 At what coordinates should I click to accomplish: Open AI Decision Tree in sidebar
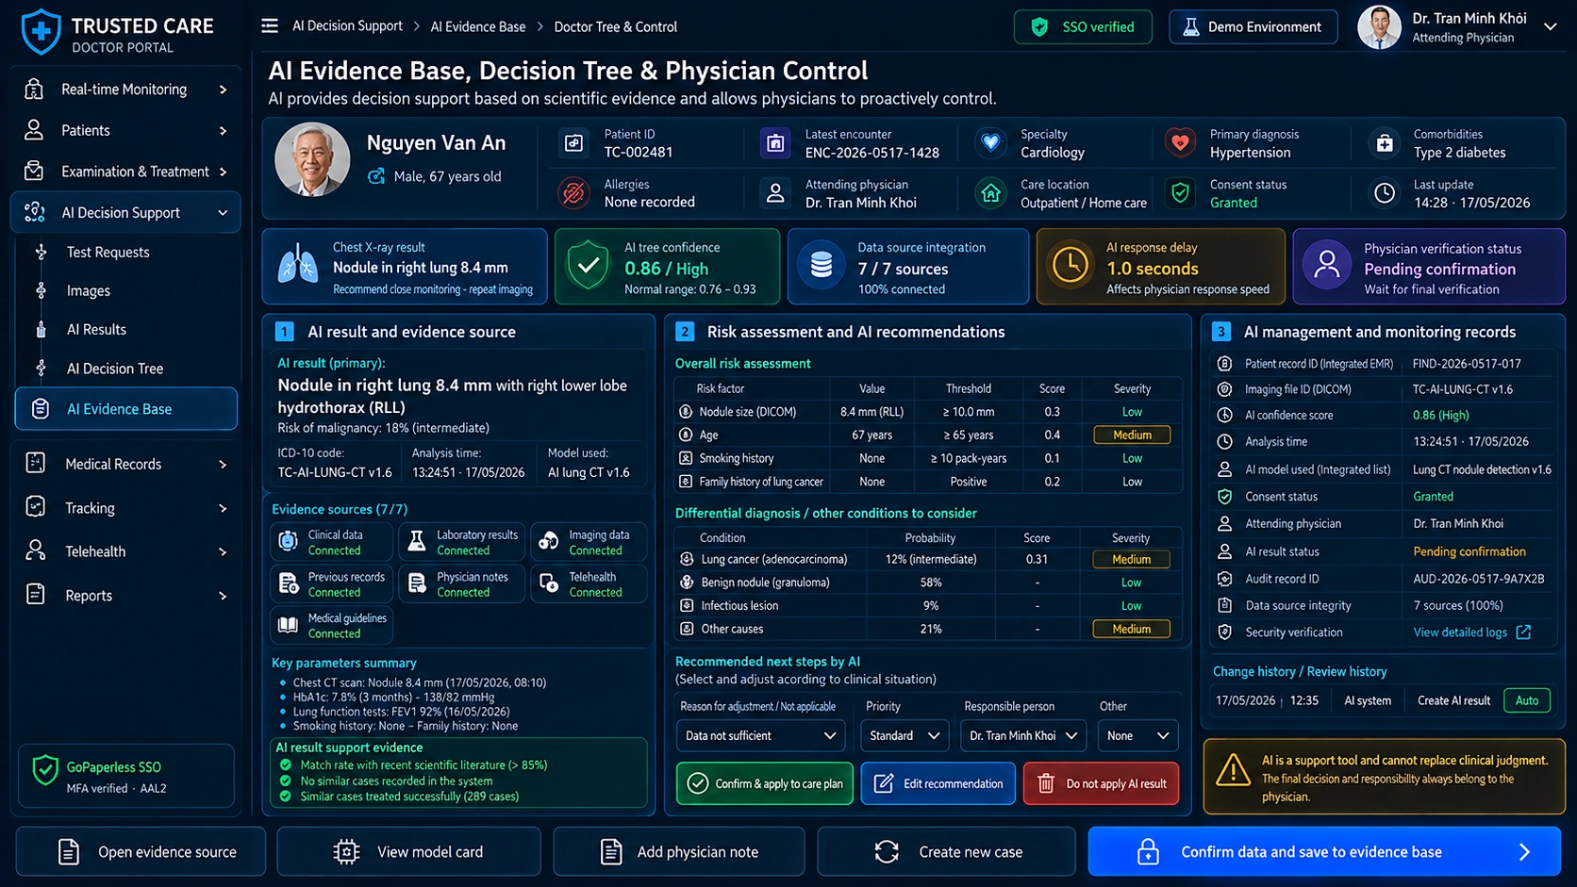[x=115, y=369]
